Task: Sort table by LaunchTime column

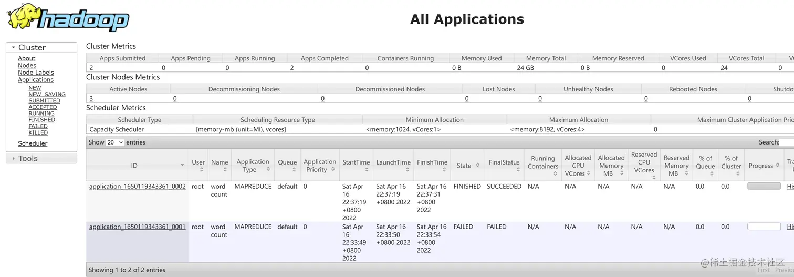Action: click(x=393, y=166)
